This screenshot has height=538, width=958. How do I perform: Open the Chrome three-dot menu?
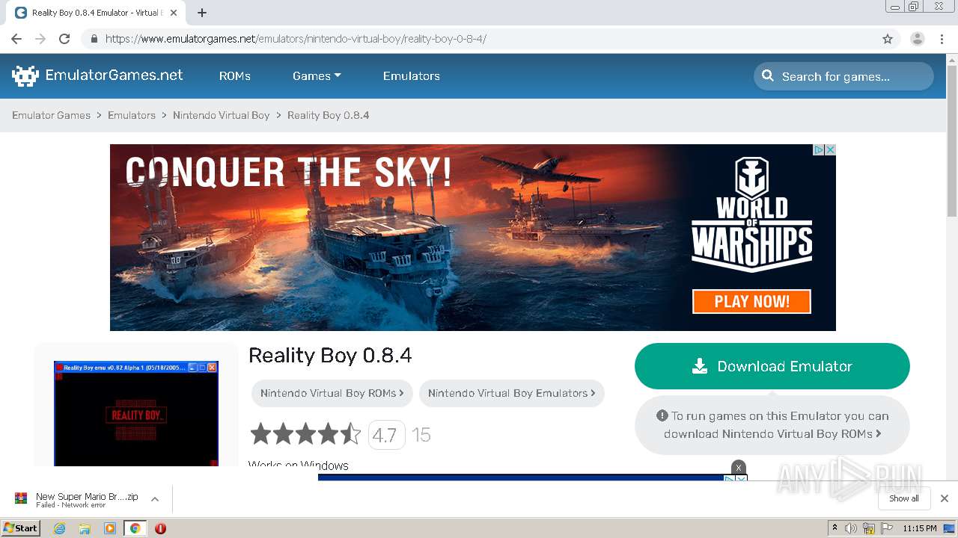click(942, 39)
